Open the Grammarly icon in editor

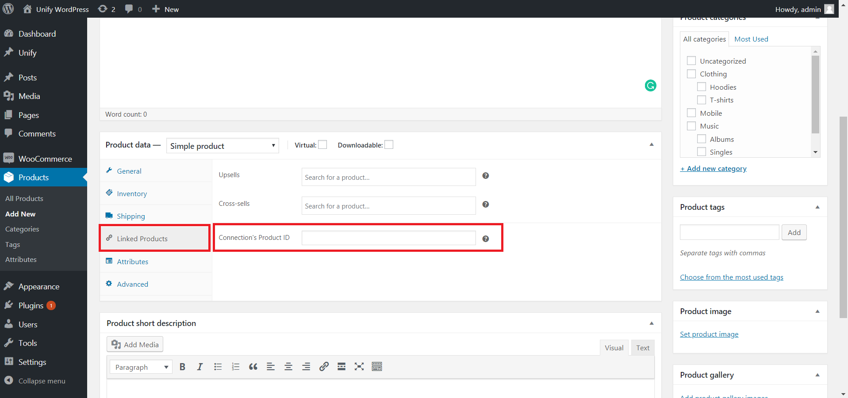coord(650,86)
